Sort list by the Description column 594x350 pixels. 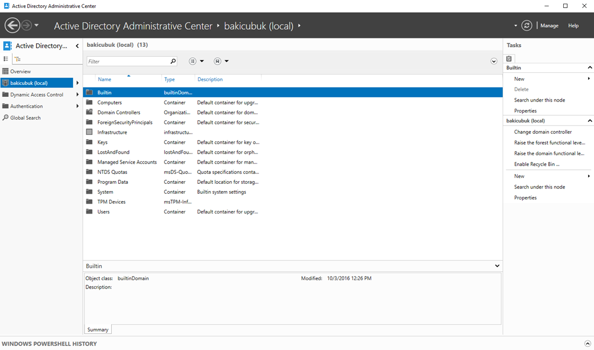point(210,79)
